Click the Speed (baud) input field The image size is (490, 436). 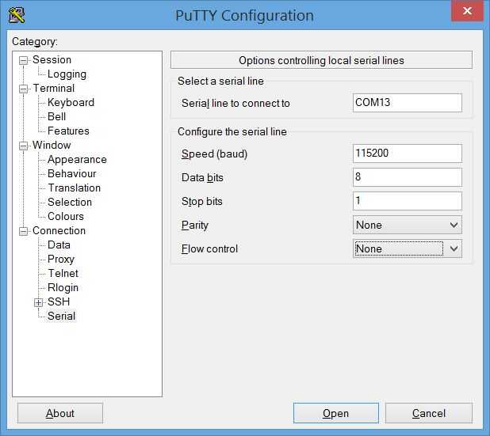click(x=407, y=154)
